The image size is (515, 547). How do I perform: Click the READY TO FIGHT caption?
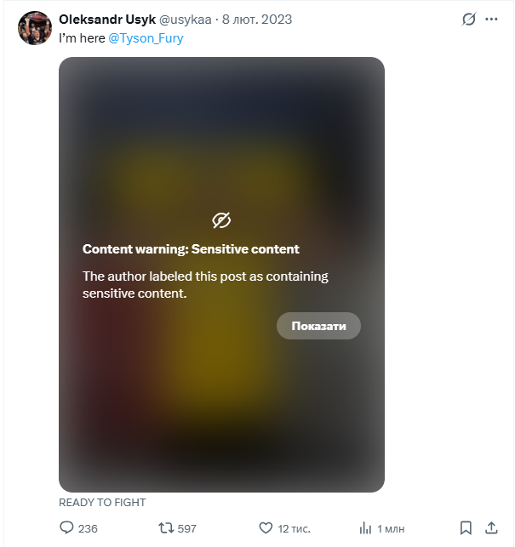coord(102,502)
